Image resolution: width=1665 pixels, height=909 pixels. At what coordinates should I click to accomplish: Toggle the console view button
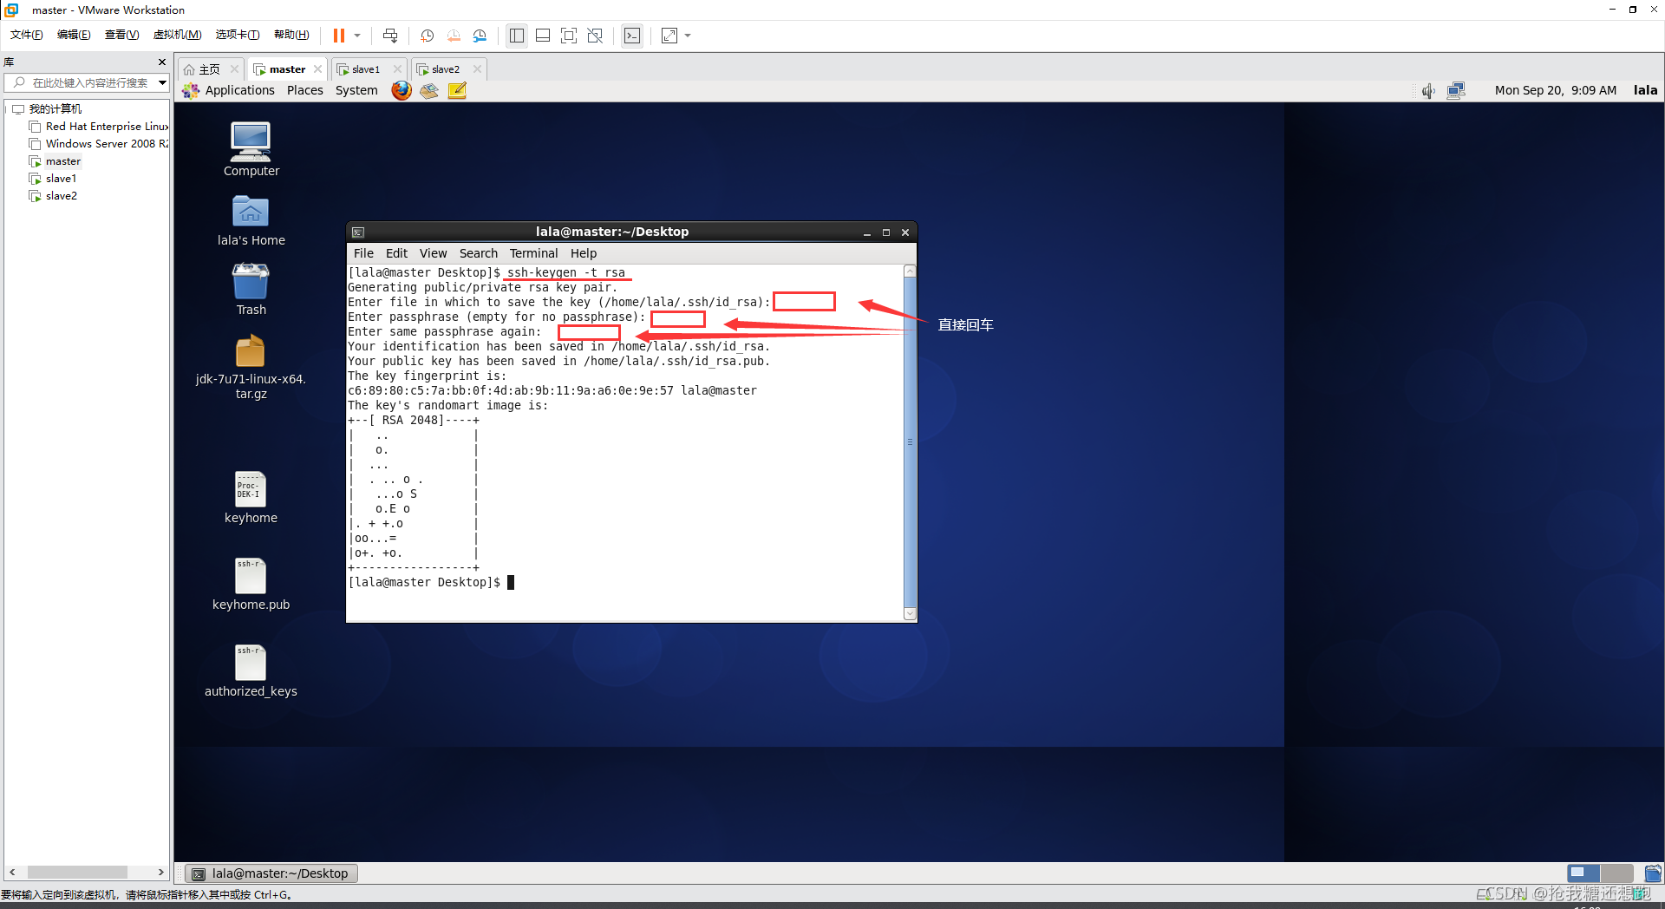(632, 36)
